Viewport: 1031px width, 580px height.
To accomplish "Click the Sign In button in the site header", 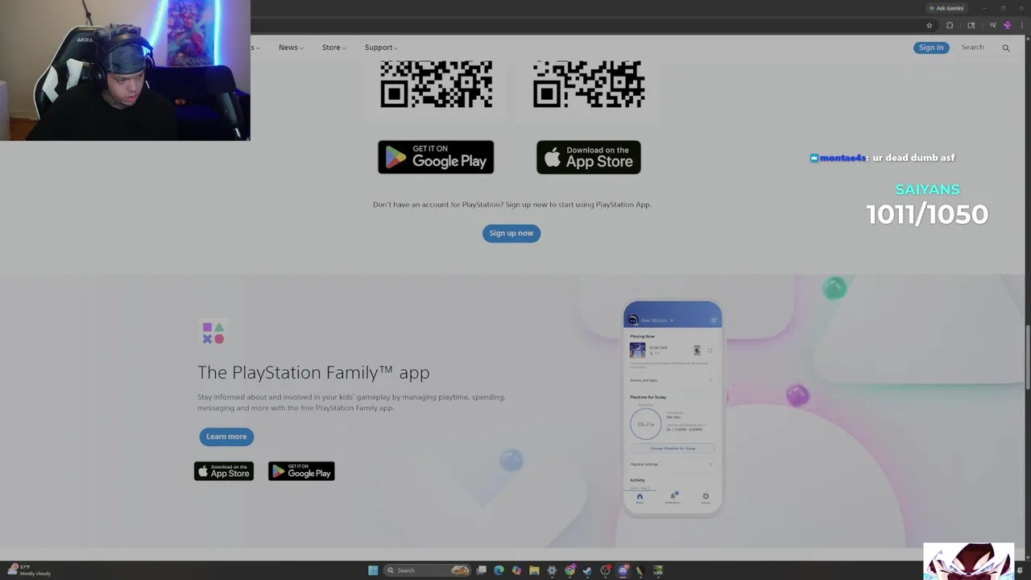I will click(x=930, y=48).
